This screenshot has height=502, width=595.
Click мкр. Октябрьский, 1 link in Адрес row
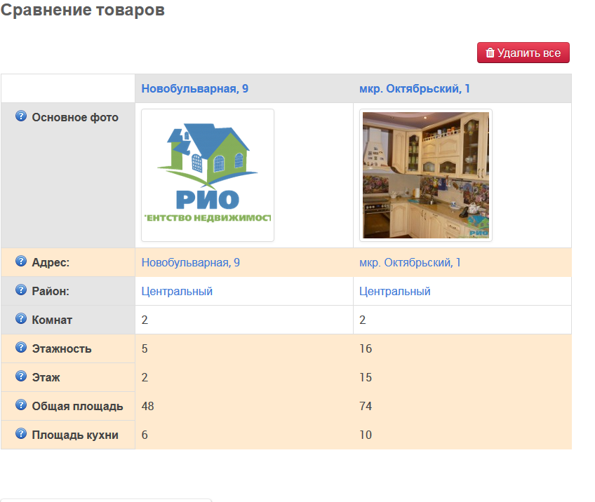410,263
